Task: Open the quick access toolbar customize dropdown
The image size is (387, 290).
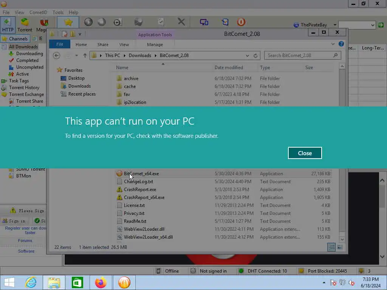Action: click(80, 34)
